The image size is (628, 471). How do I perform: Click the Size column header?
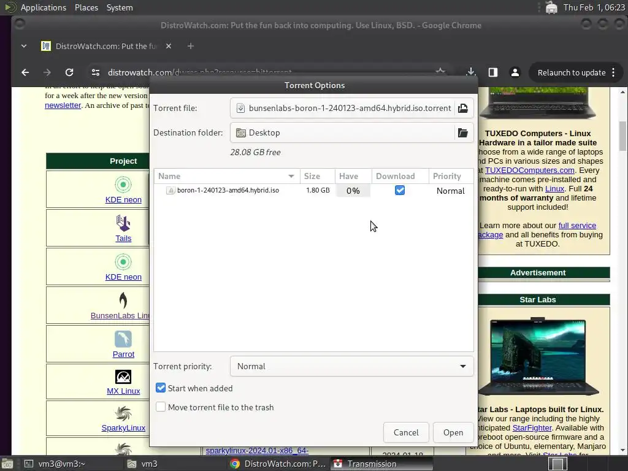317,176
